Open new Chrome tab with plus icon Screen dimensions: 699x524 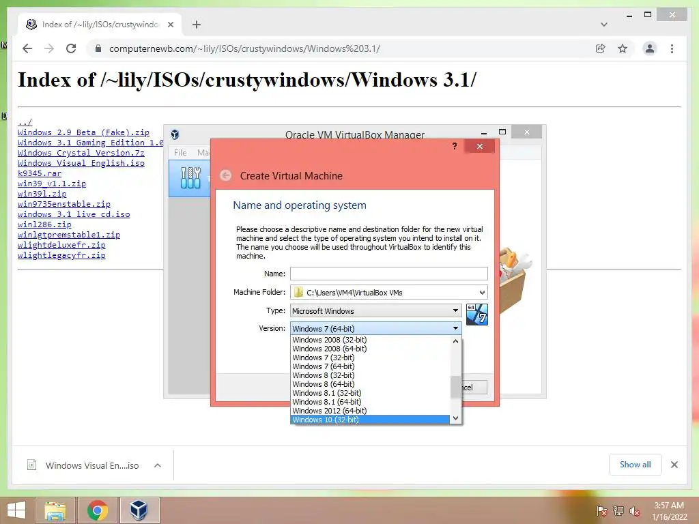[197, 25]
